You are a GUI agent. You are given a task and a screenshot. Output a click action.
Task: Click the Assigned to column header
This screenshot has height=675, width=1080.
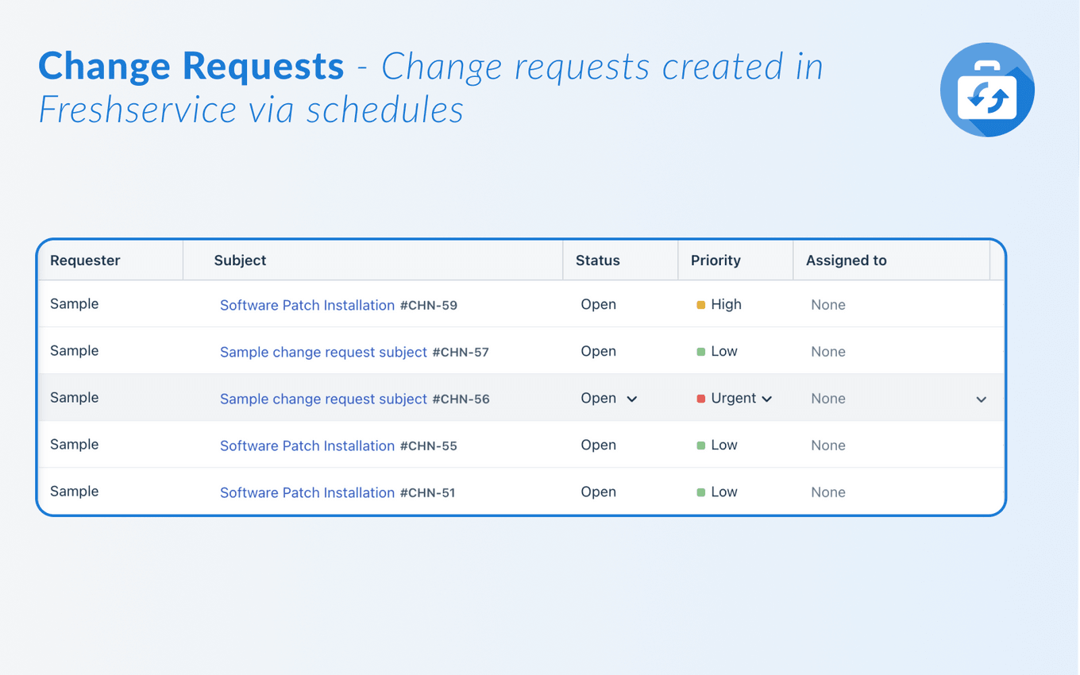[x=846, y=260]
